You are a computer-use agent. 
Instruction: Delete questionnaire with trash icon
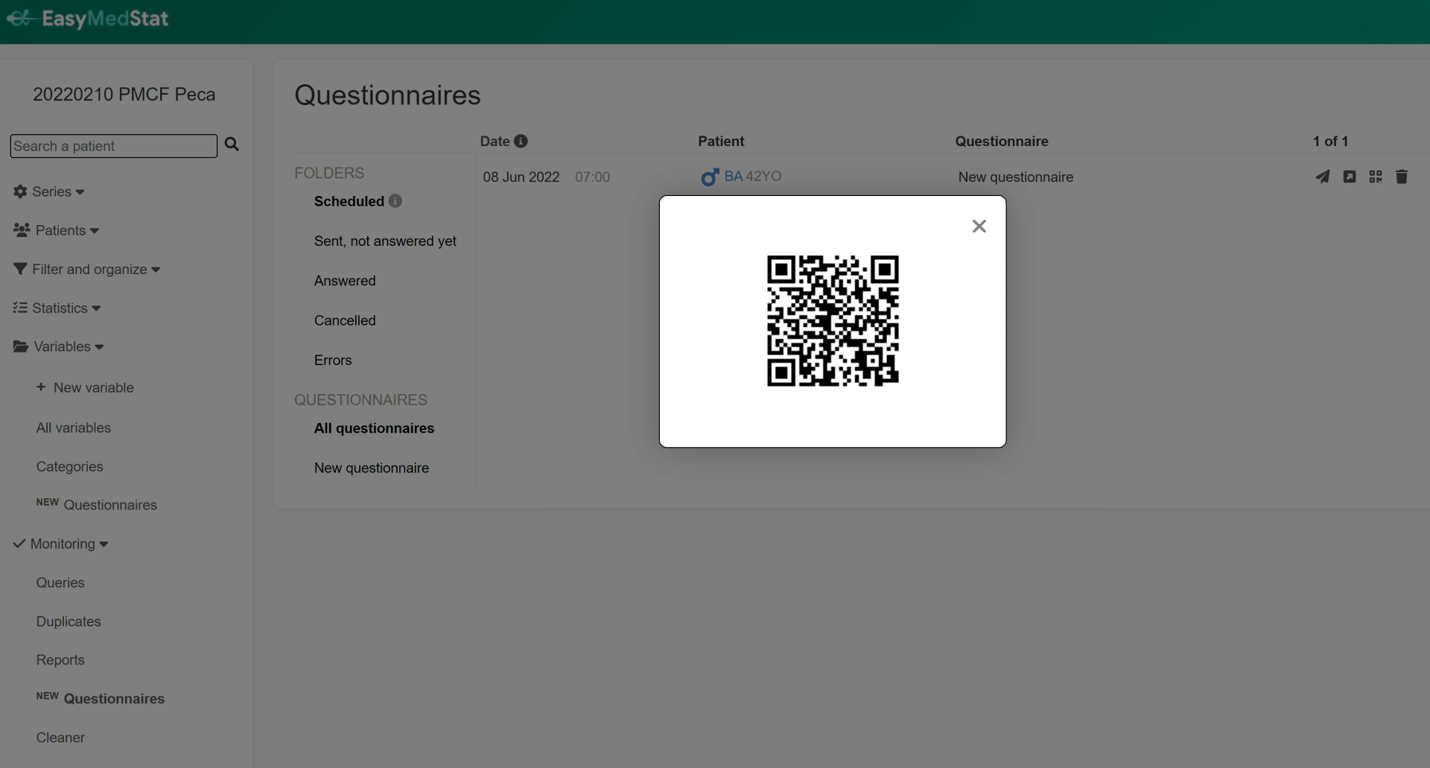[x=1402, y=177]
